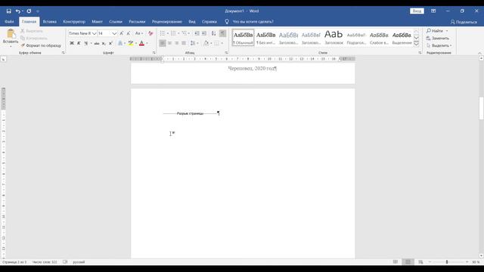Open the font name combo box Times New Roman
The width and height of the screenshot is (484, 272).
click(82, 33)
